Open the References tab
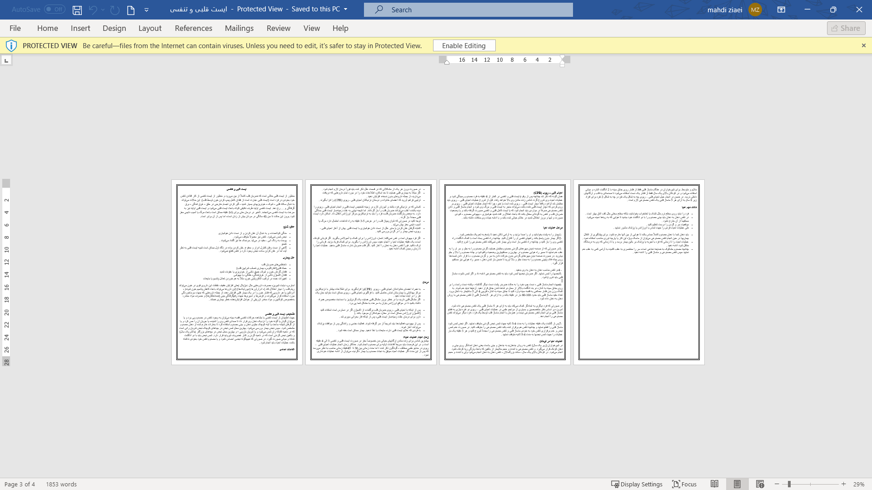Viewport: 872px width, 490px height. [x=194, y=28]
